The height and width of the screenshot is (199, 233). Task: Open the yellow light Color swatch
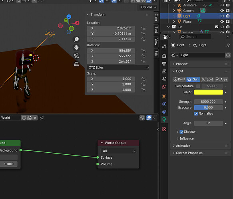coord(209,92)
